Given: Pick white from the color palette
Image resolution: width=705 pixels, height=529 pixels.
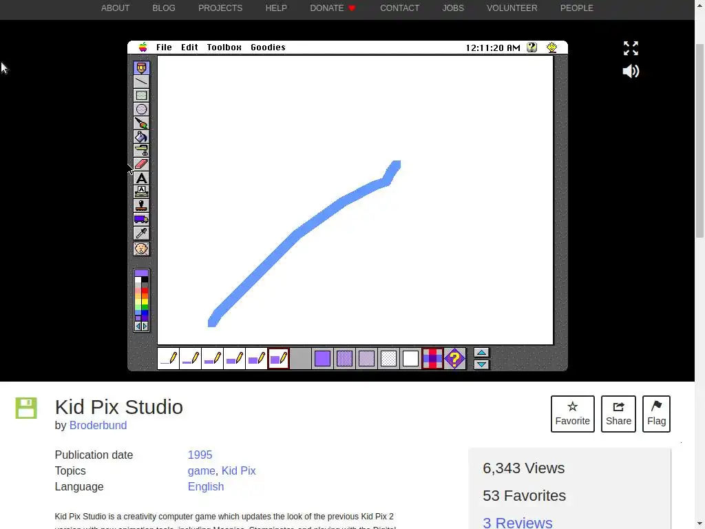Looking at the screenshot, I should 138,280.
